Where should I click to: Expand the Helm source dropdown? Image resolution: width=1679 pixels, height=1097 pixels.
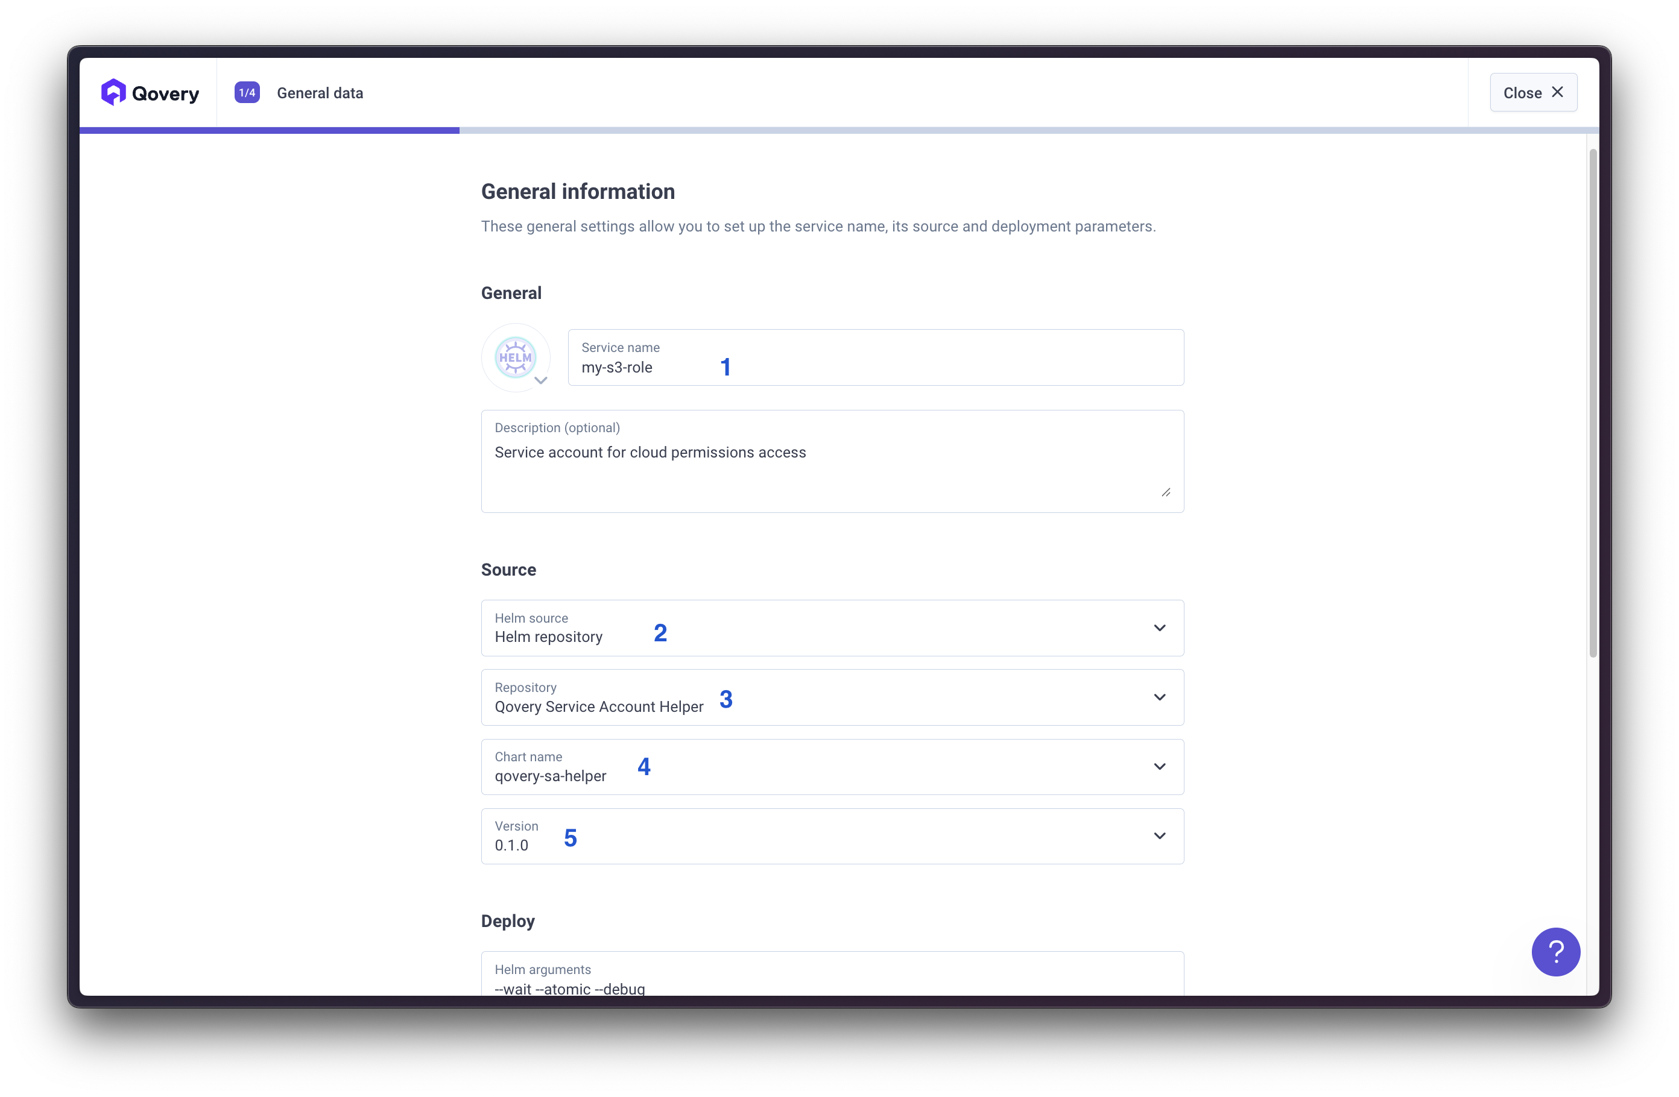point(1159,627)
